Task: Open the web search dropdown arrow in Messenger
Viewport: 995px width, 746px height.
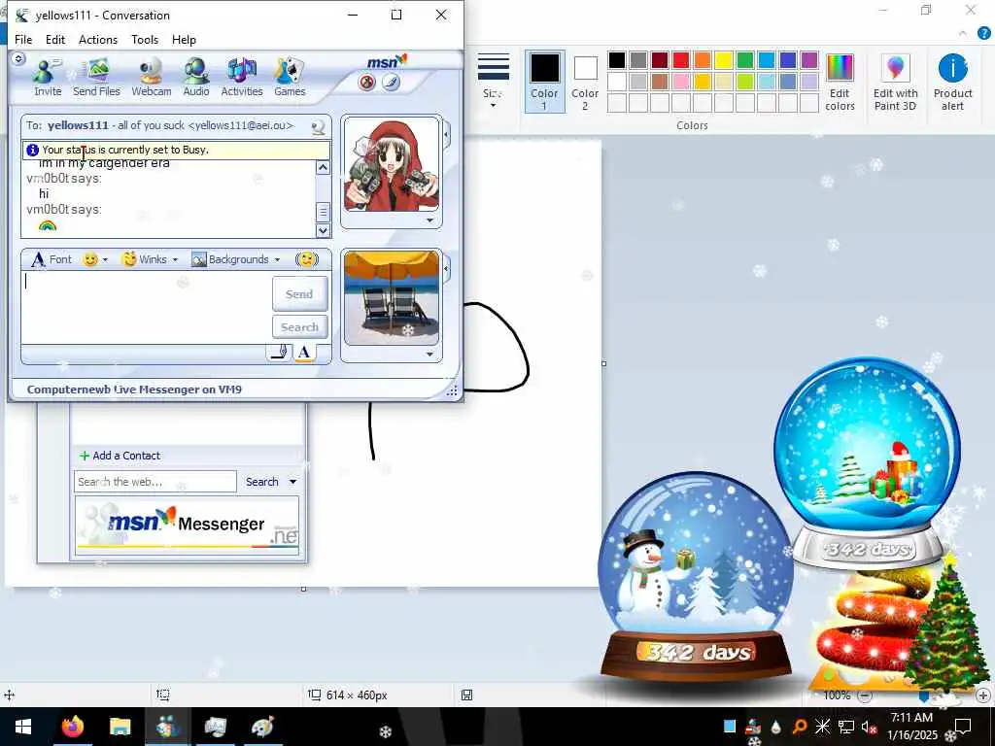Action: (293, 482)
